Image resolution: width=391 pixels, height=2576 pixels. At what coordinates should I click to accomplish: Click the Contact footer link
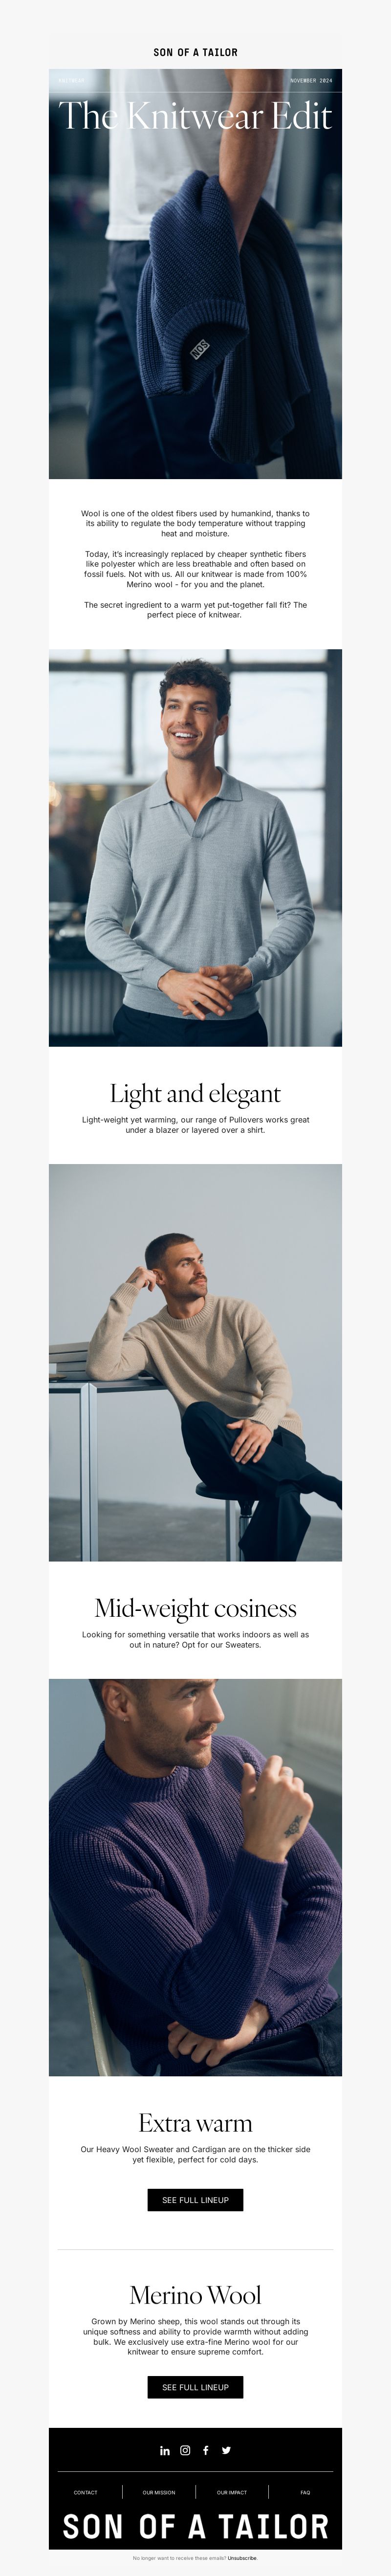(86, 2492)
